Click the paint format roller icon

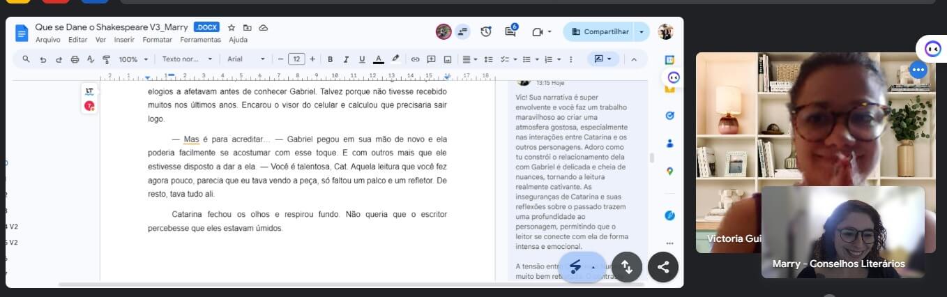(x=106, y=59)
